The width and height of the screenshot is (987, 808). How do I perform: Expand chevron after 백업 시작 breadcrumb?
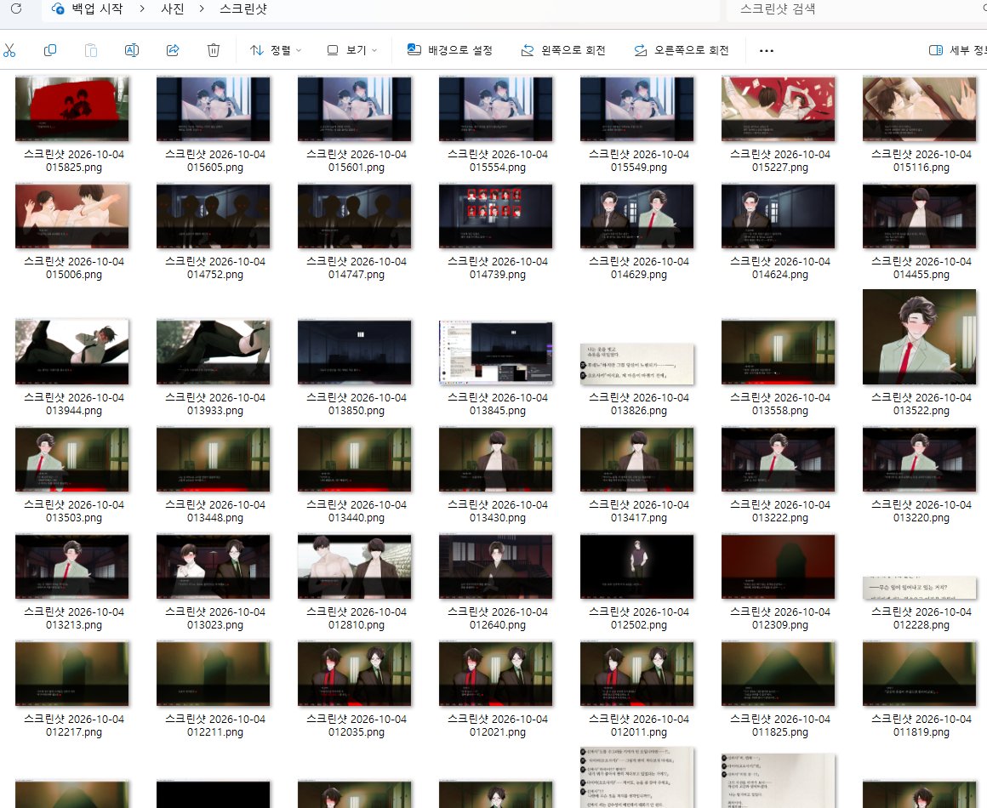(141, 9)
